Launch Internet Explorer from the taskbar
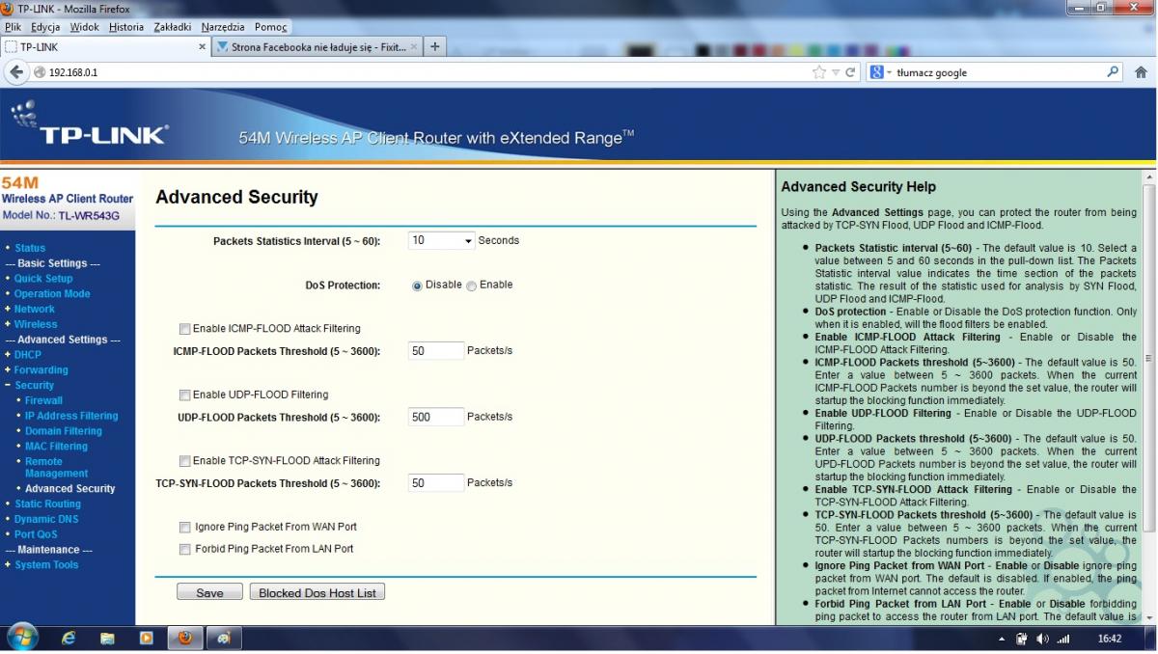1158x654 pixels. tap(69, 638)
